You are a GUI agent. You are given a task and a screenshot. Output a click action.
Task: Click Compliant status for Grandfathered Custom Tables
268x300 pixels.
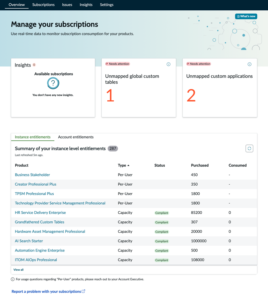tap(162, 222)
